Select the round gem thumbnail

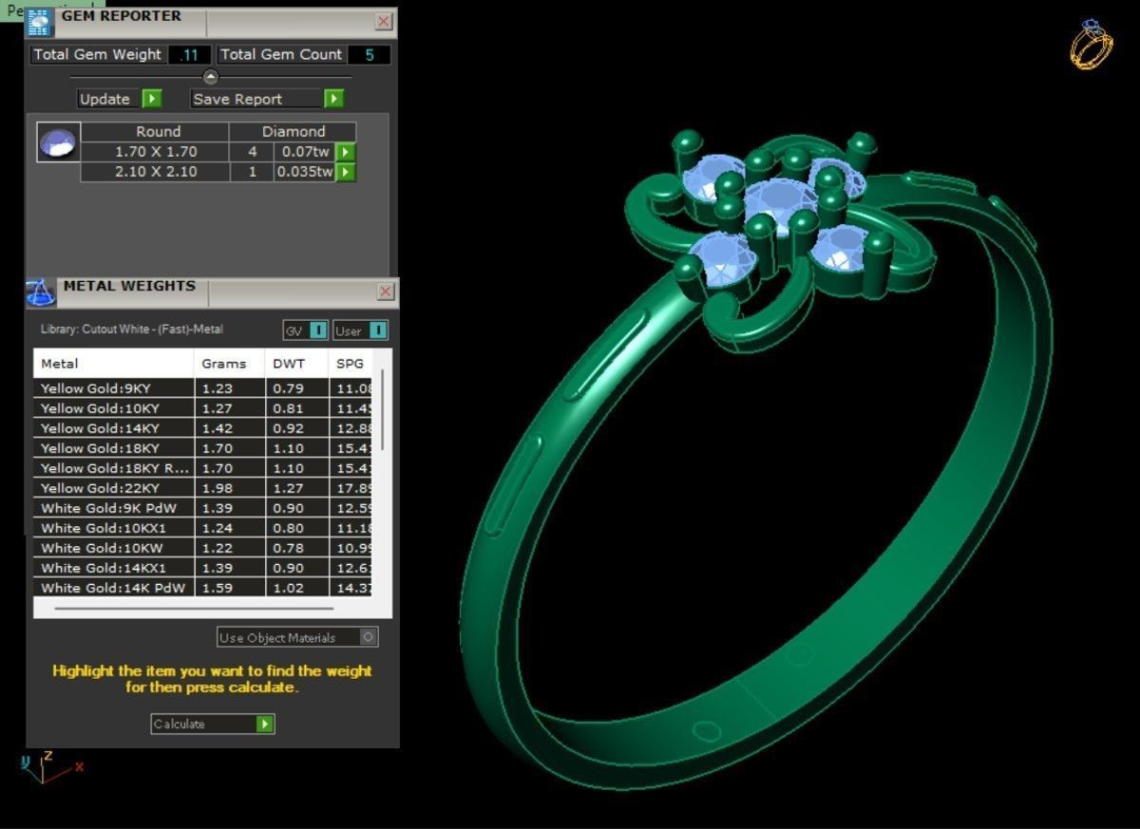pos(57,141)
